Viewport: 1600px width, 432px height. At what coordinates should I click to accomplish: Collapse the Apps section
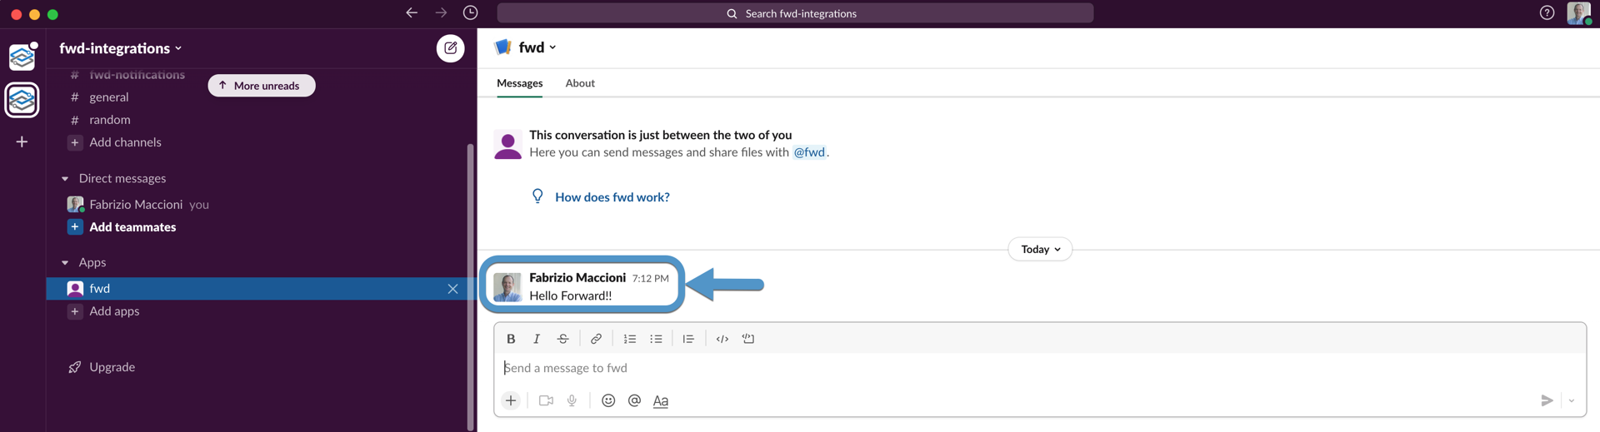tap(65, 262)
